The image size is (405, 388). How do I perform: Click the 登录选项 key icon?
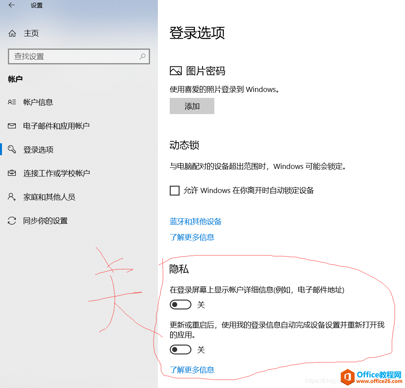[12, 149]
